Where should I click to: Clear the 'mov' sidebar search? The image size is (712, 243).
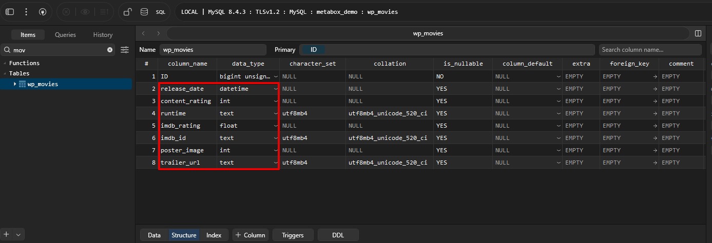110,50
